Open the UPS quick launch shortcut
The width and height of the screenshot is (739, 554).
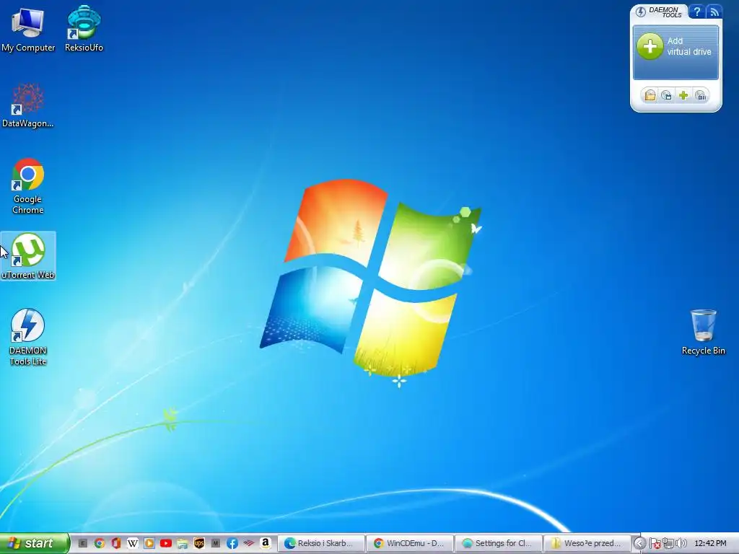point(199,543)
